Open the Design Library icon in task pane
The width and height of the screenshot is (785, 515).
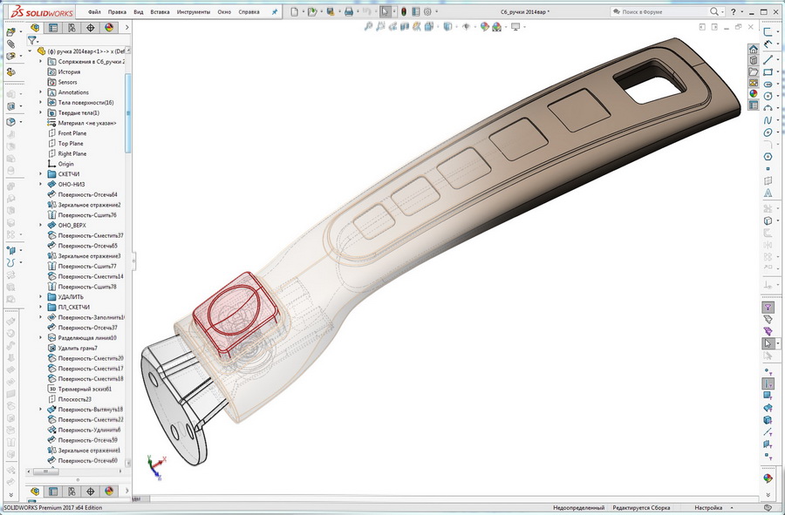click(x=754, y=60)
